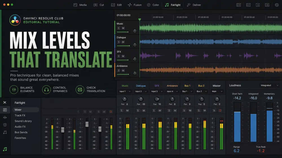
Task: Open the Media page tab
Action: point(80,5)
